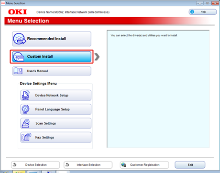Open Device Network Setup
Viewport: 220px width, 173px height.
(x=56, y=95)
